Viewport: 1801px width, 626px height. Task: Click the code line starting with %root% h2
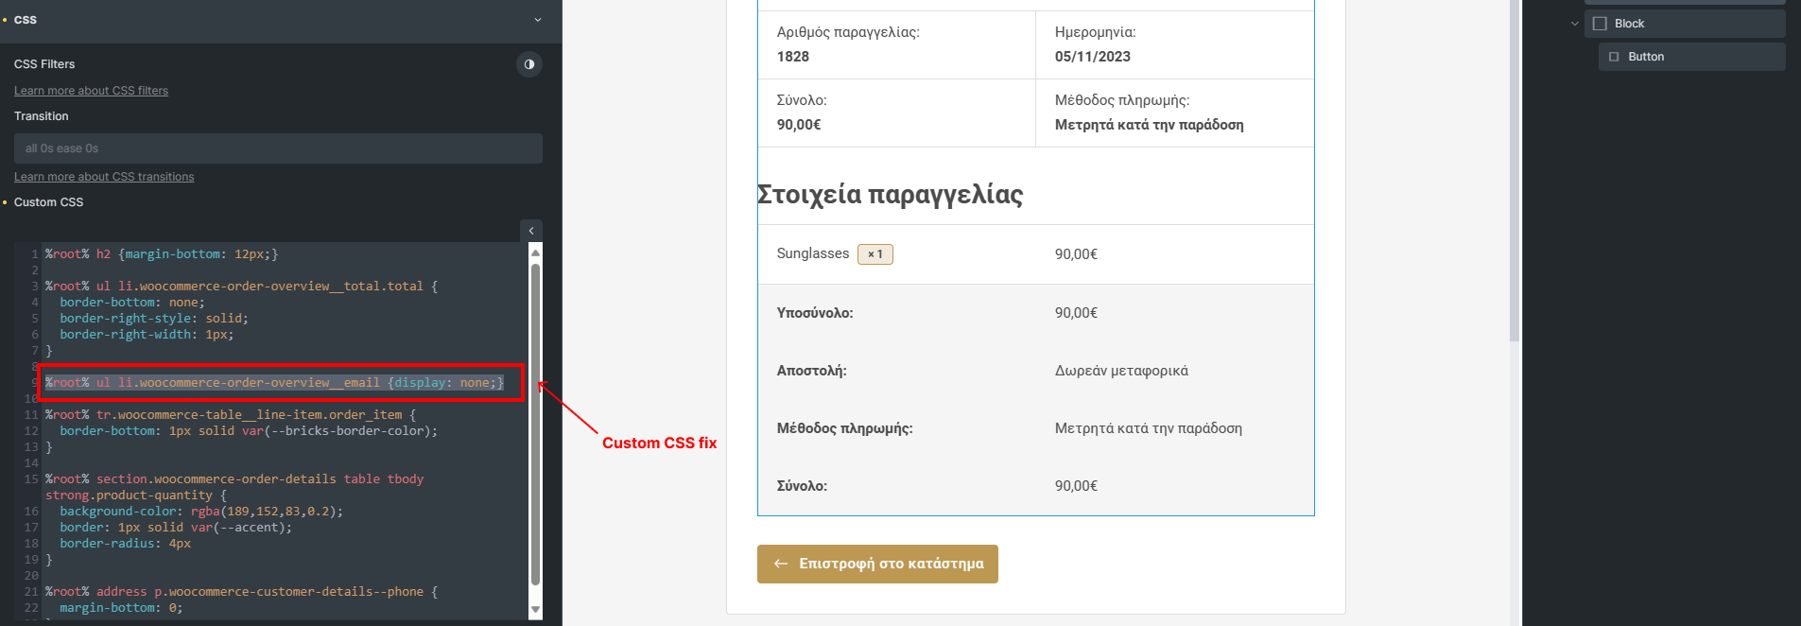162,254
